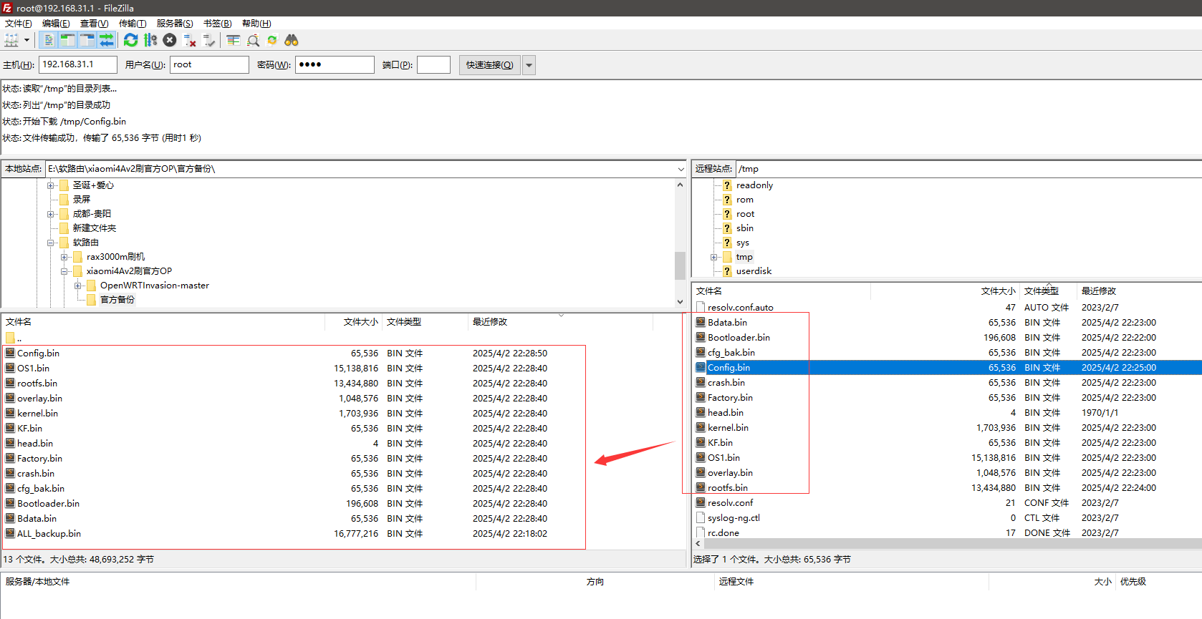Image resolution: width=1202 pixels, height=619 pixels.
Task: Toggle message log display
Action: click(49, 41)
